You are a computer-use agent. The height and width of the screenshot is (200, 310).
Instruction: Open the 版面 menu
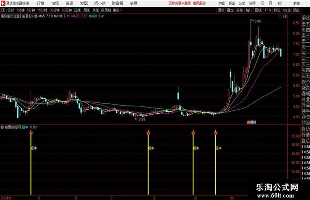232,3
